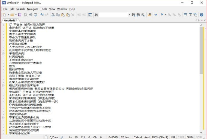207x139 pixels.
Task: Click DOS (CR+LF) line ending status entry
Action: [160, 137]
